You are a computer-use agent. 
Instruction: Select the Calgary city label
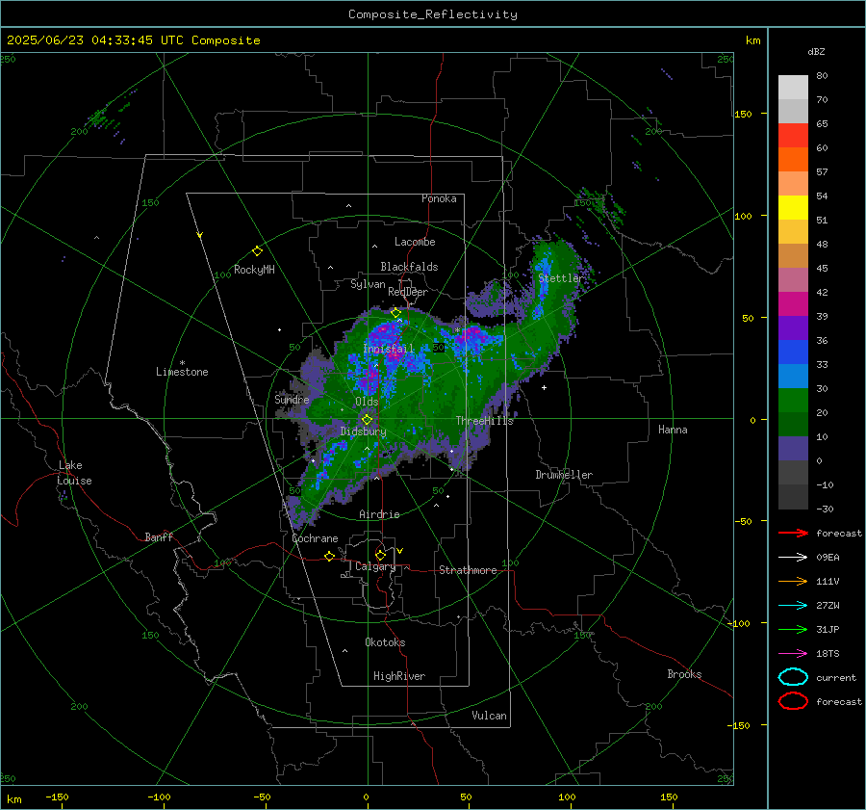click(375, 566)
